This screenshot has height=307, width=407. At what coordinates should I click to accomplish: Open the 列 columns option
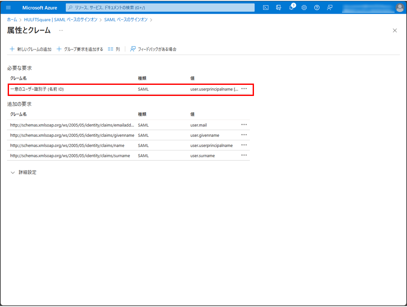[114, 49]
